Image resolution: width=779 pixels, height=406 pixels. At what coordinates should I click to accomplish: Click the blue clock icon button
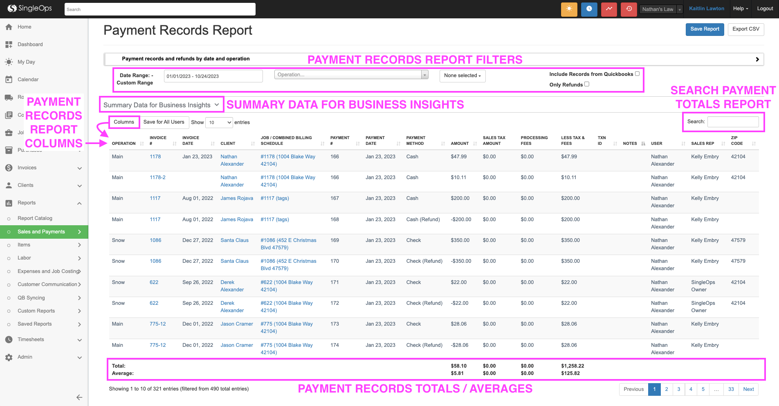point(589,9)
